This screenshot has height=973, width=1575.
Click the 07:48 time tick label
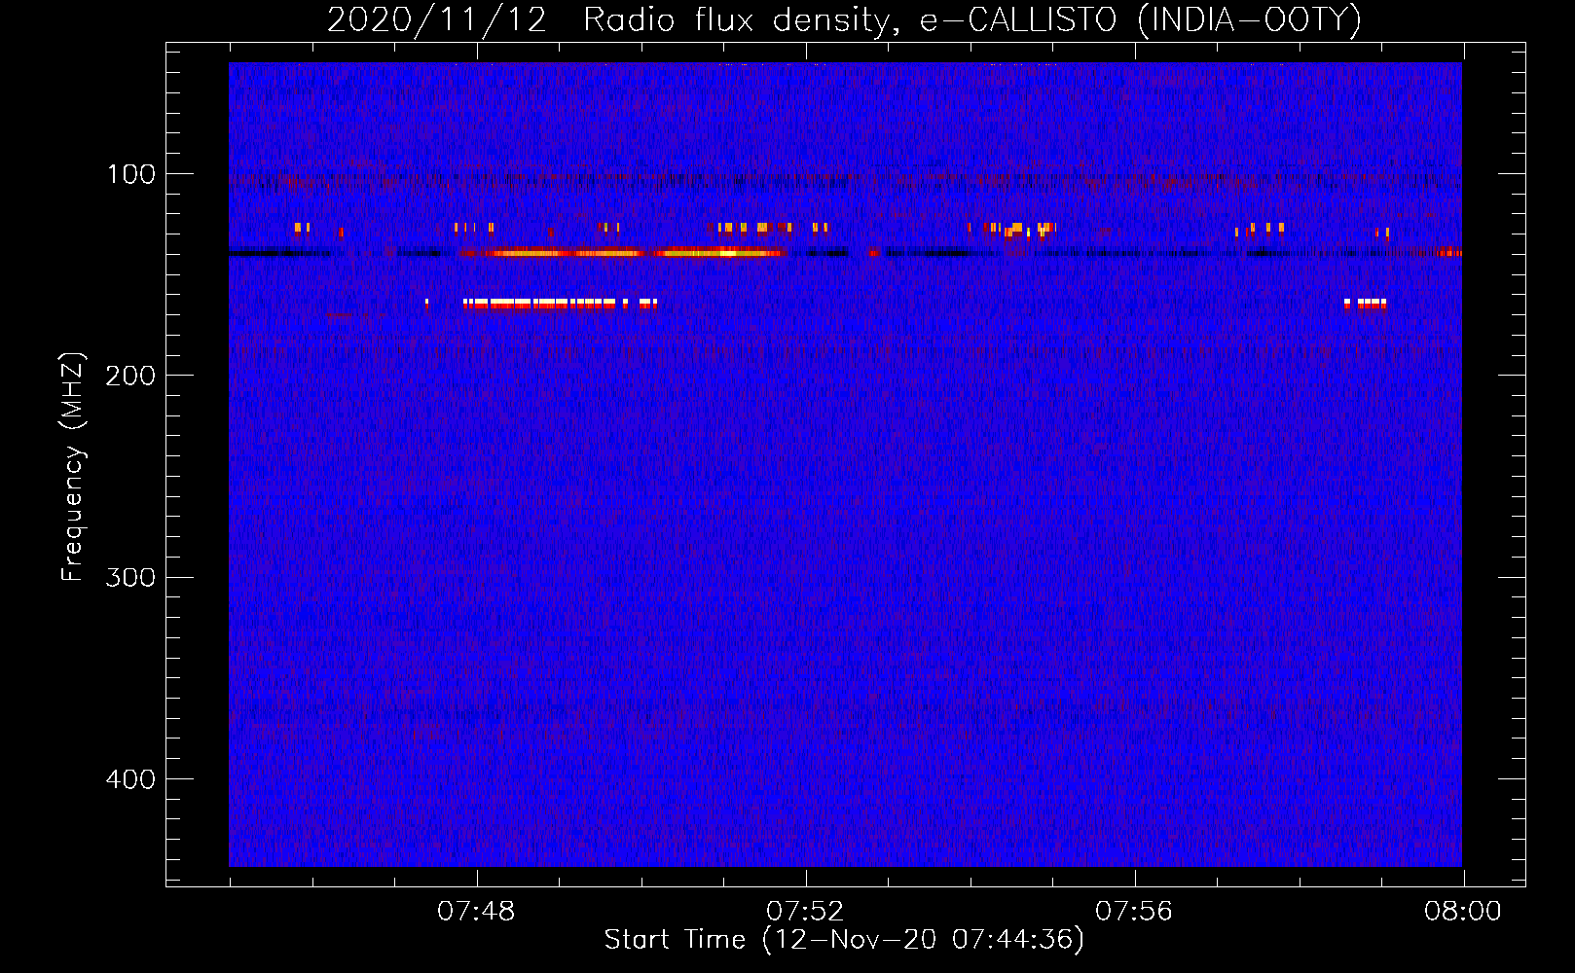tap(476, 912)
